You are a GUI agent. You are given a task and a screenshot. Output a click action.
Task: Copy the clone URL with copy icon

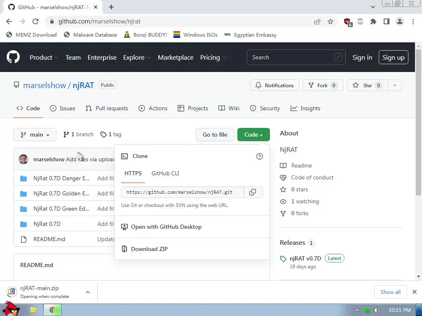[253, 192]
